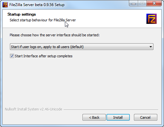Close the setup wizard with X button
Image resolution: width=164 pixels, height=127 pixels.
[x=154, y=4]
